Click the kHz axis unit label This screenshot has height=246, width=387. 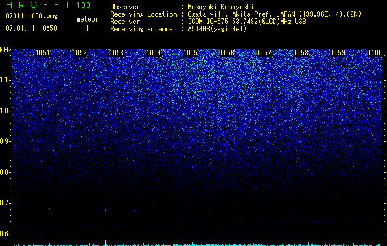pyautogui.click(x=6, y=50)
